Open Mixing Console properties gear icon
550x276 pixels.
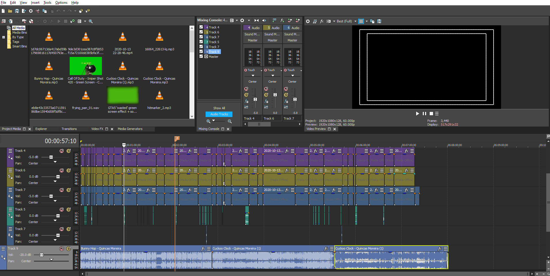point(242,20)
